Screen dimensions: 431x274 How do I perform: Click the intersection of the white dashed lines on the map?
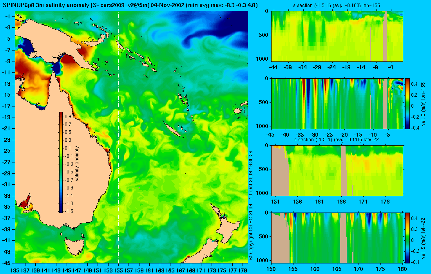[x=118, y=134]
